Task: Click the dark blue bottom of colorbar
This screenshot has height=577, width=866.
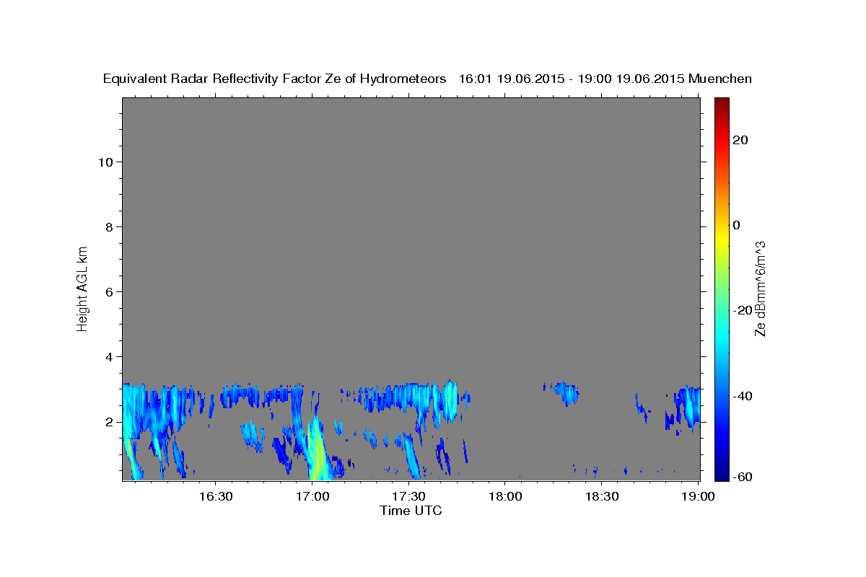Action: (722, 475)
